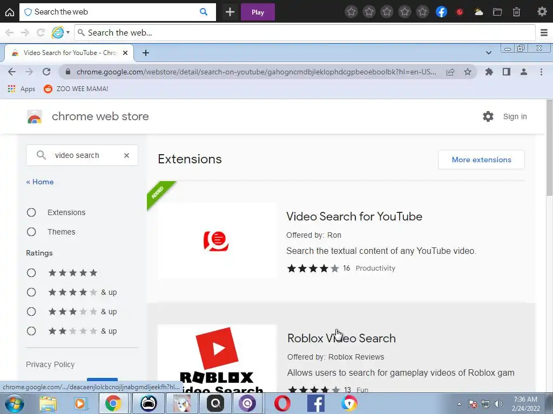The height and width of the screenshot is (414, 553).
Task: Select the five-star rating filter
Action: 31,273
